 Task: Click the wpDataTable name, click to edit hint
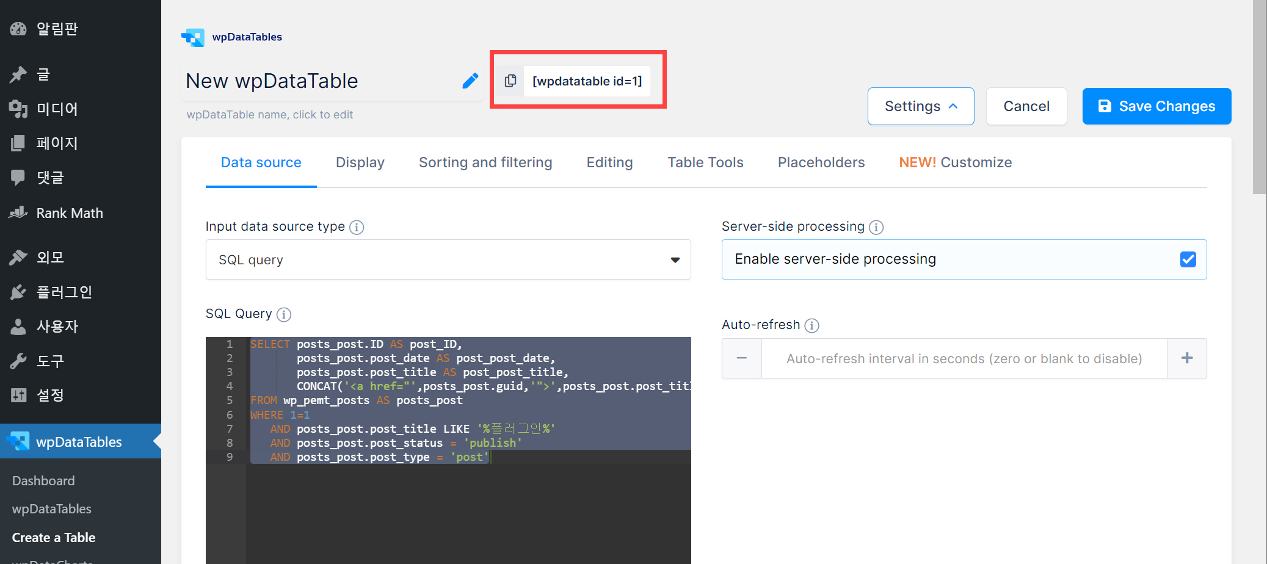coord(270,115)
